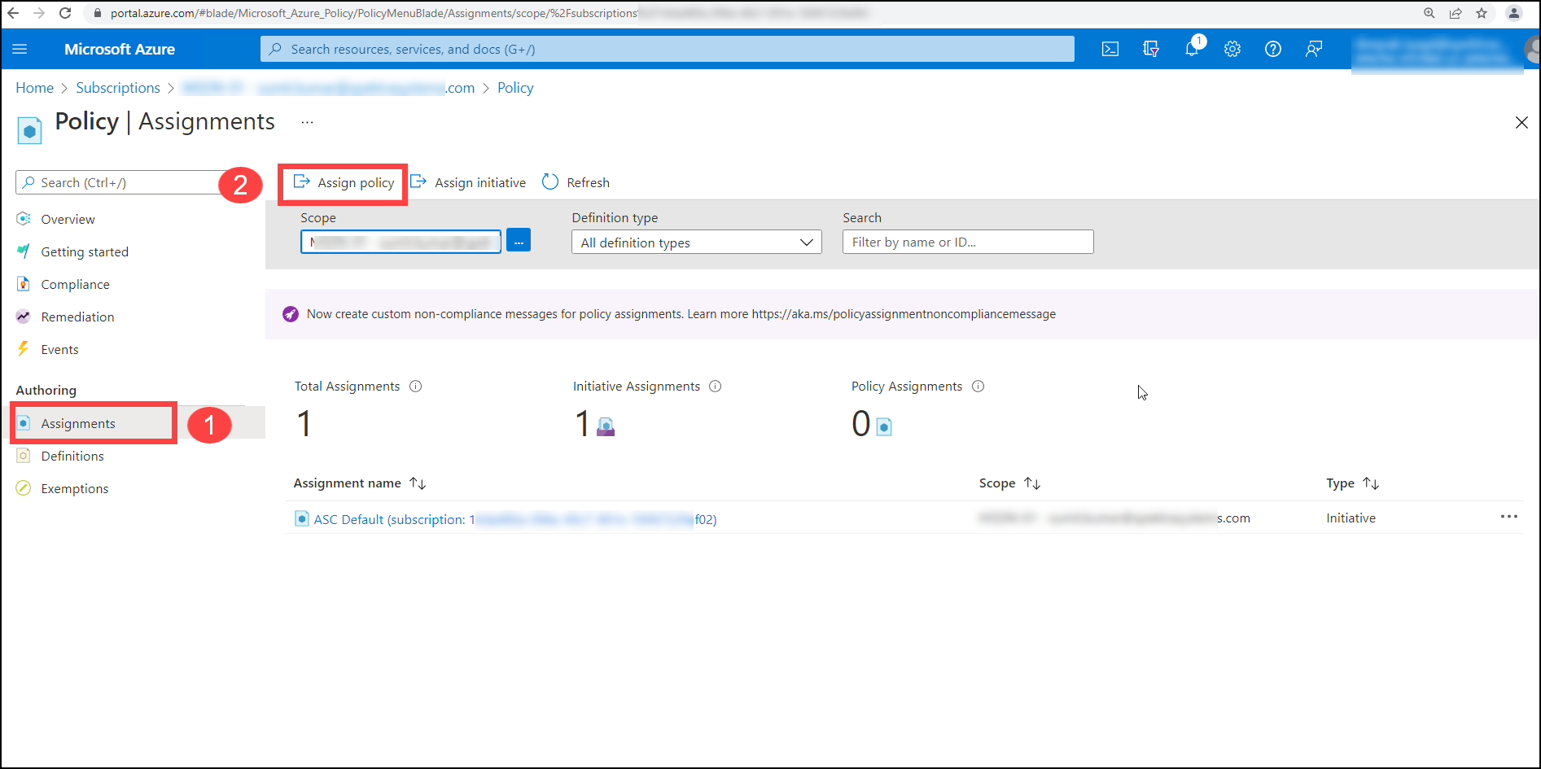Share this page from address bar

pos(1456,13)
